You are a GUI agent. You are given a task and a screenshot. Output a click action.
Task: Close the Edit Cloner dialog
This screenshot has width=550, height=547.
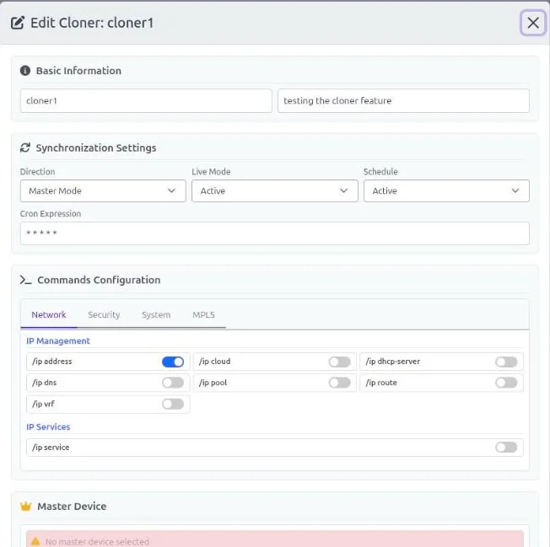coord(532,23)
